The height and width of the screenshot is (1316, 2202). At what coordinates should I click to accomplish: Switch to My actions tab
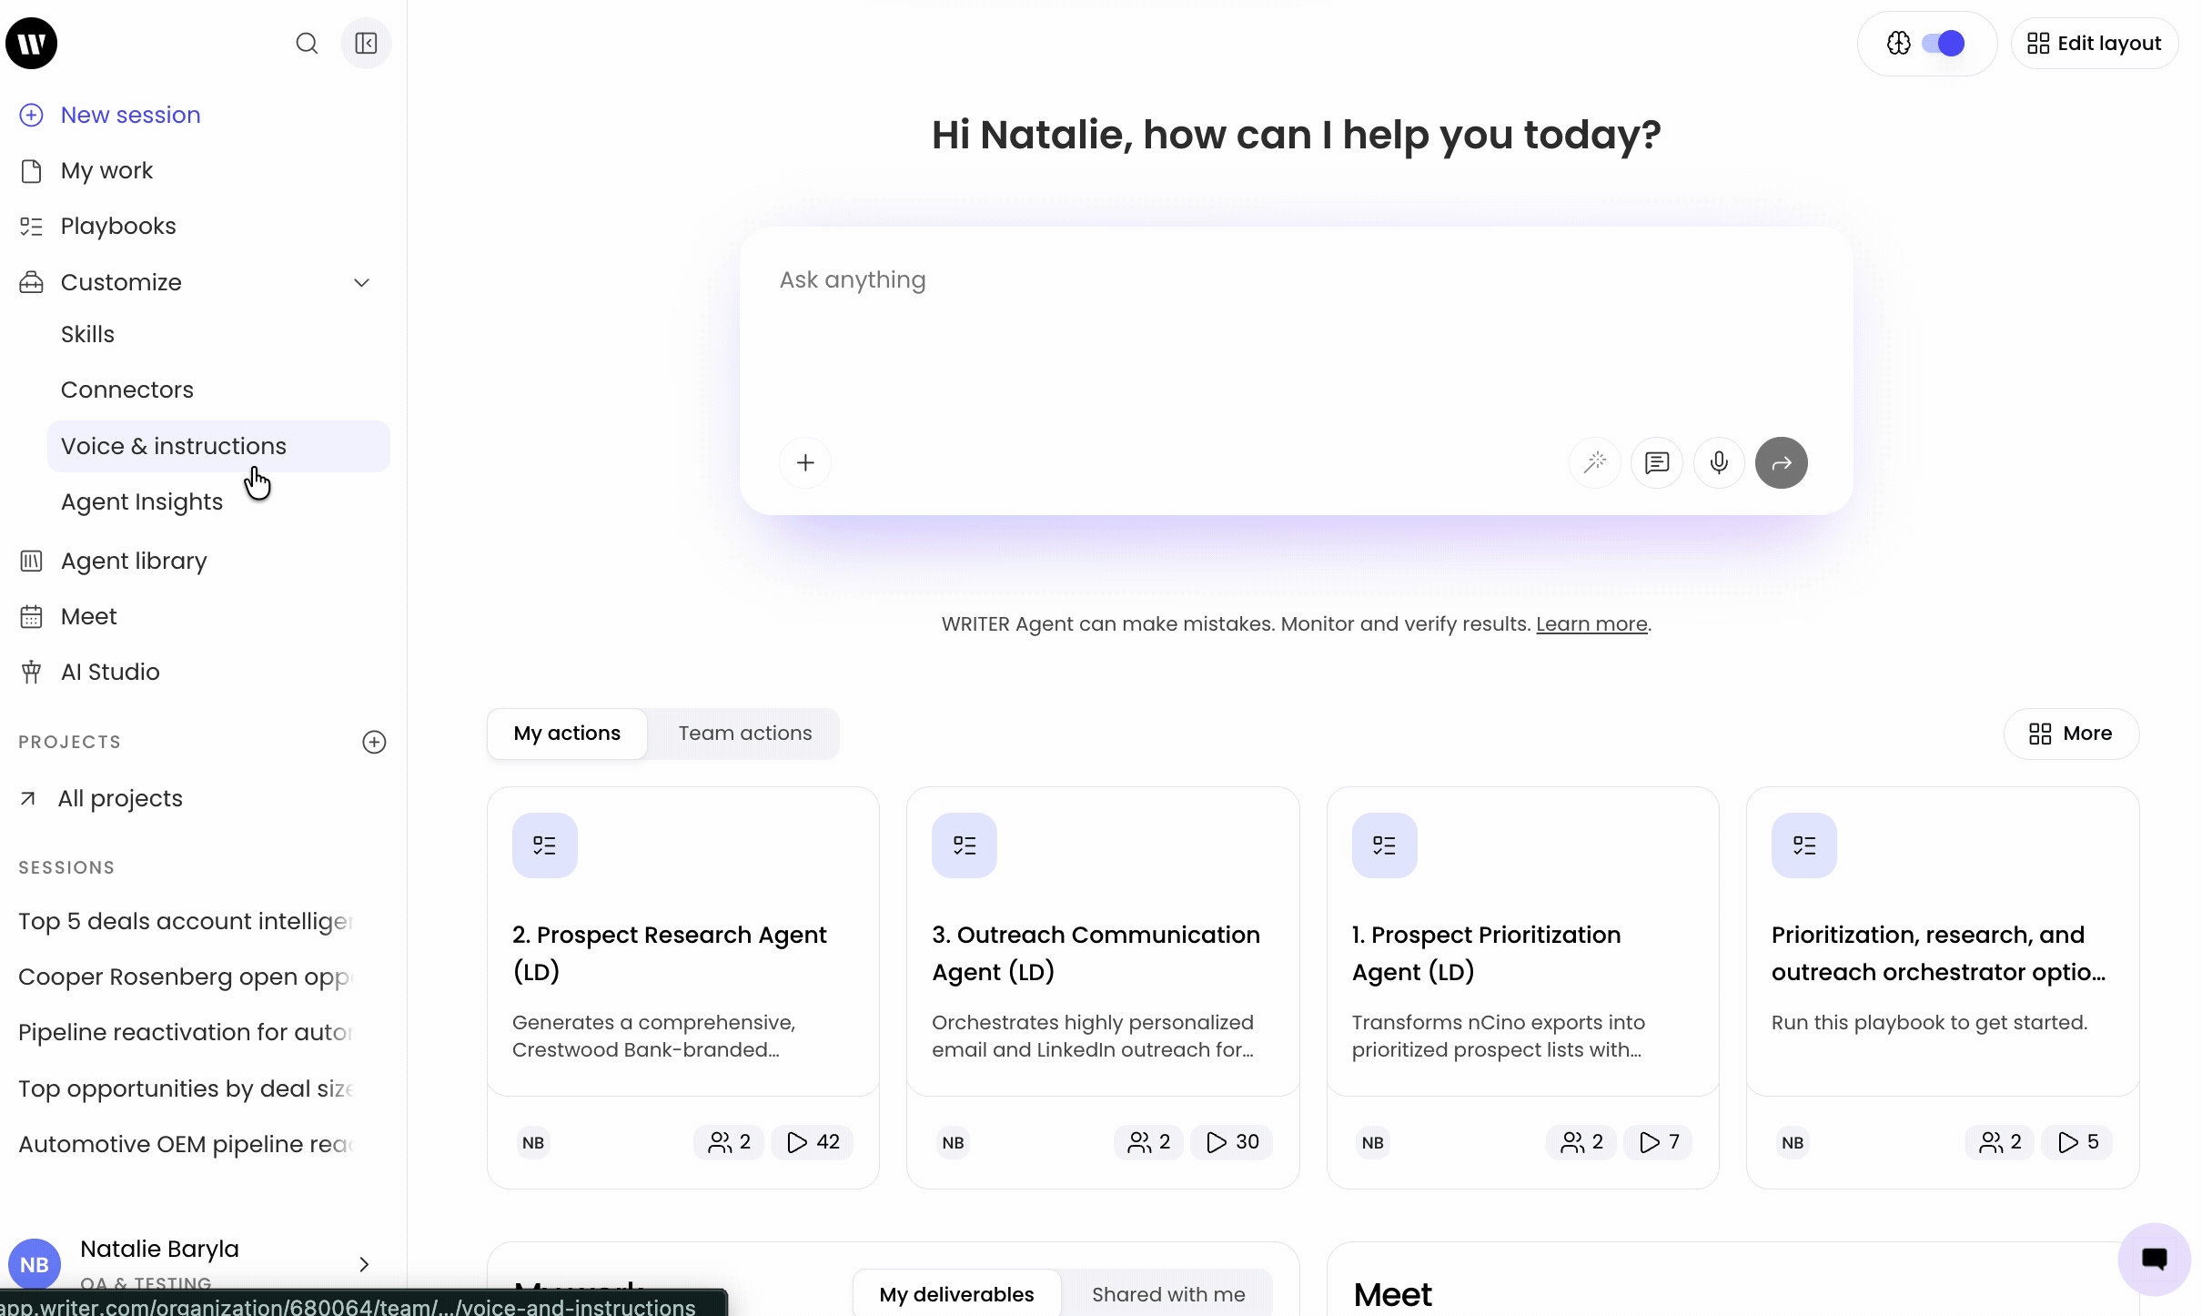tap(567, 734)
